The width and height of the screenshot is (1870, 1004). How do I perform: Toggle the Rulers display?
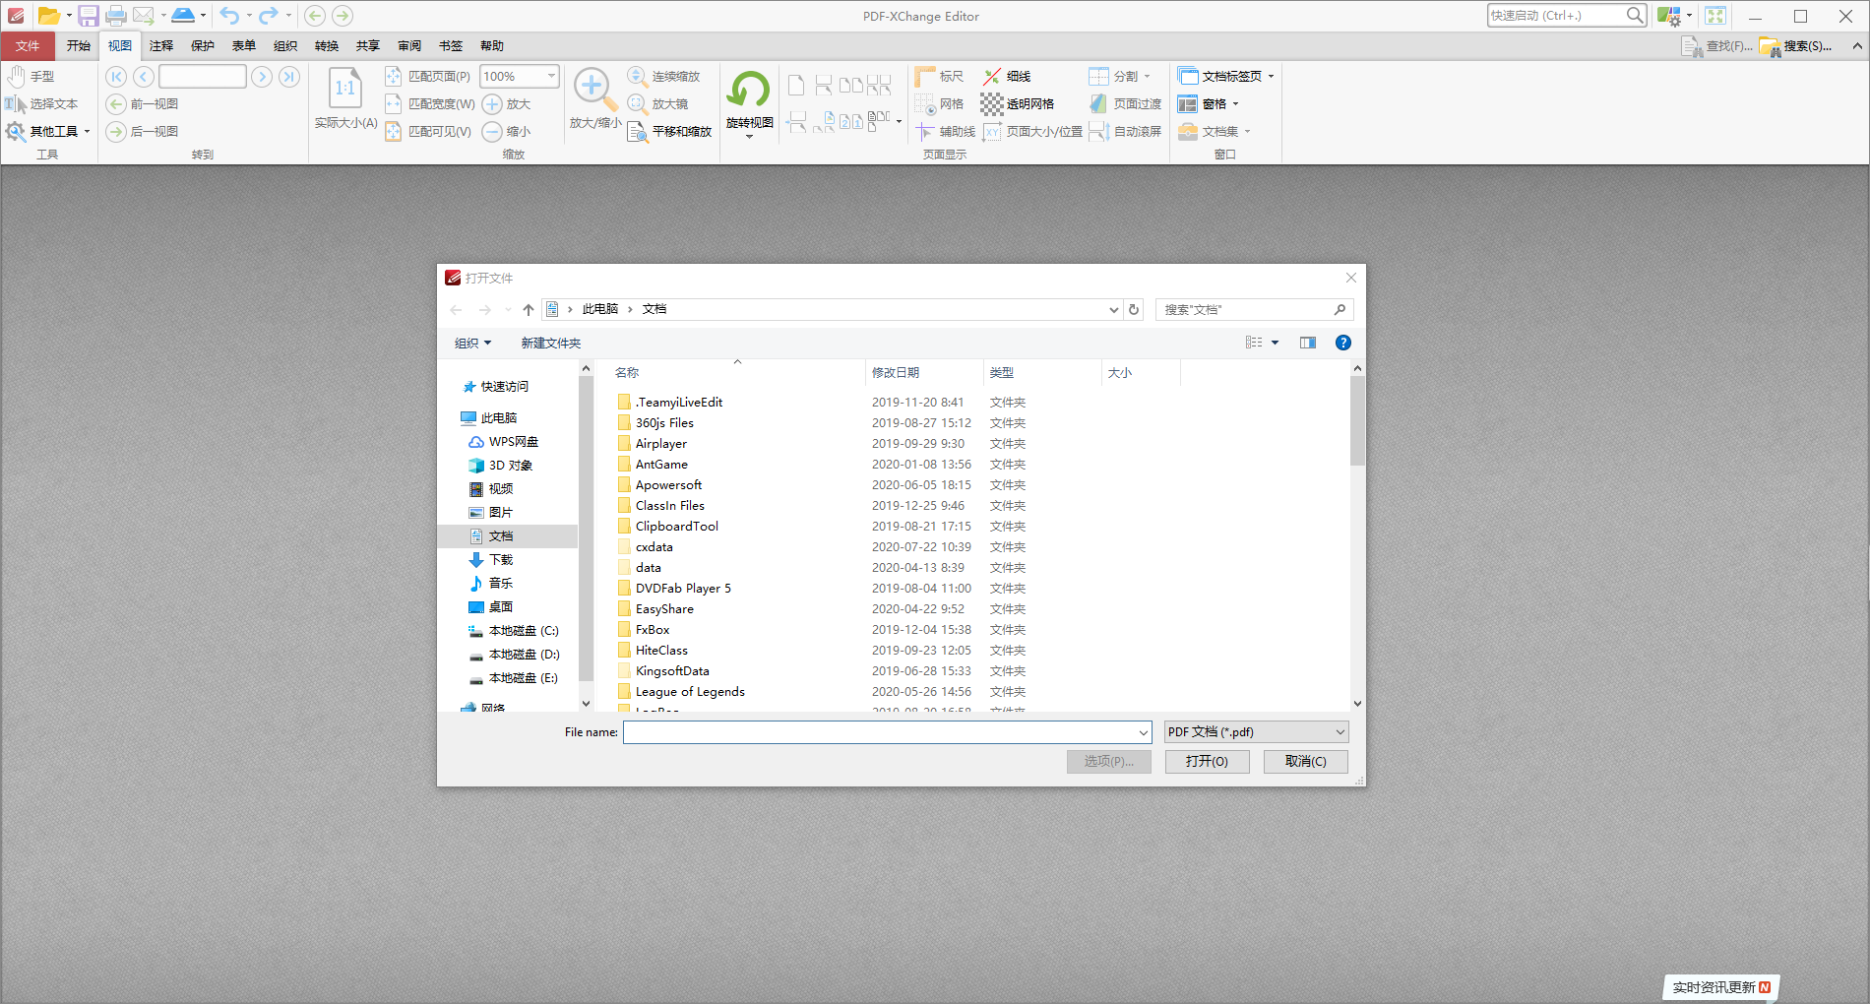click(x=940, y=76)
